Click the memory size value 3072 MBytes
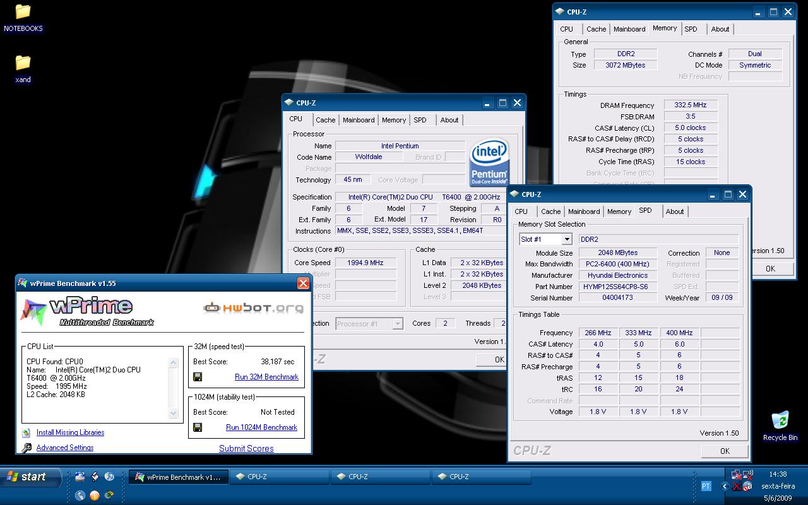 point(625,65)
